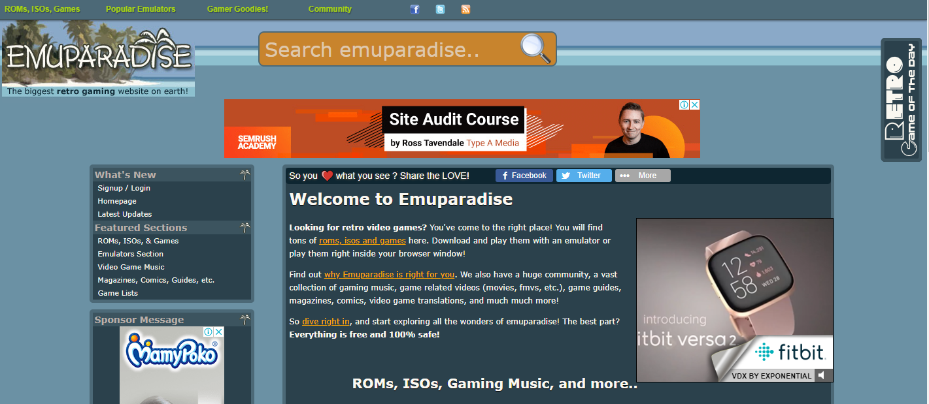
Task: Open the Popular Emulators menu
Action: [140, 8]
